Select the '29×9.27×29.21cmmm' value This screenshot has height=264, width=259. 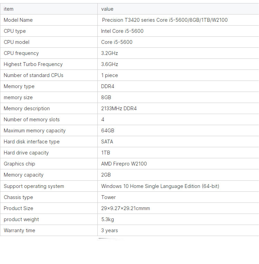click(x=125, y=208)
